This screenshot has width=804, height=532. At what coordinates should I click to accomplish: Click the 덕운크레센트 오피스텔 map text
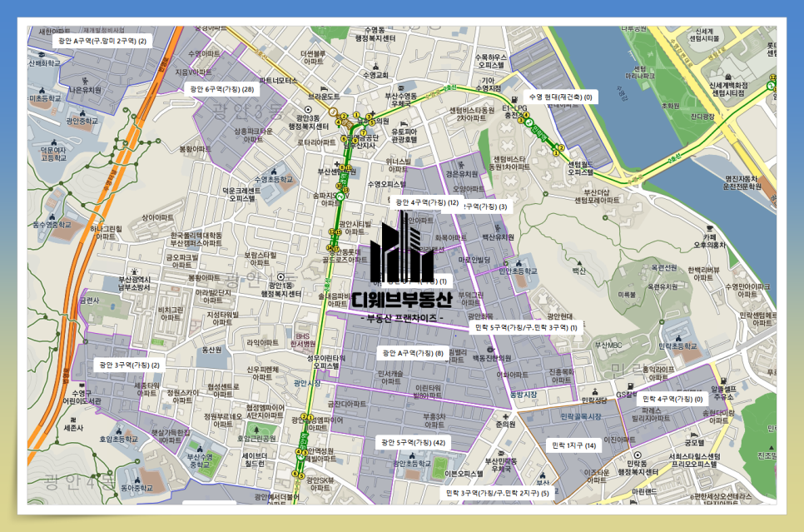pos(241,195)
